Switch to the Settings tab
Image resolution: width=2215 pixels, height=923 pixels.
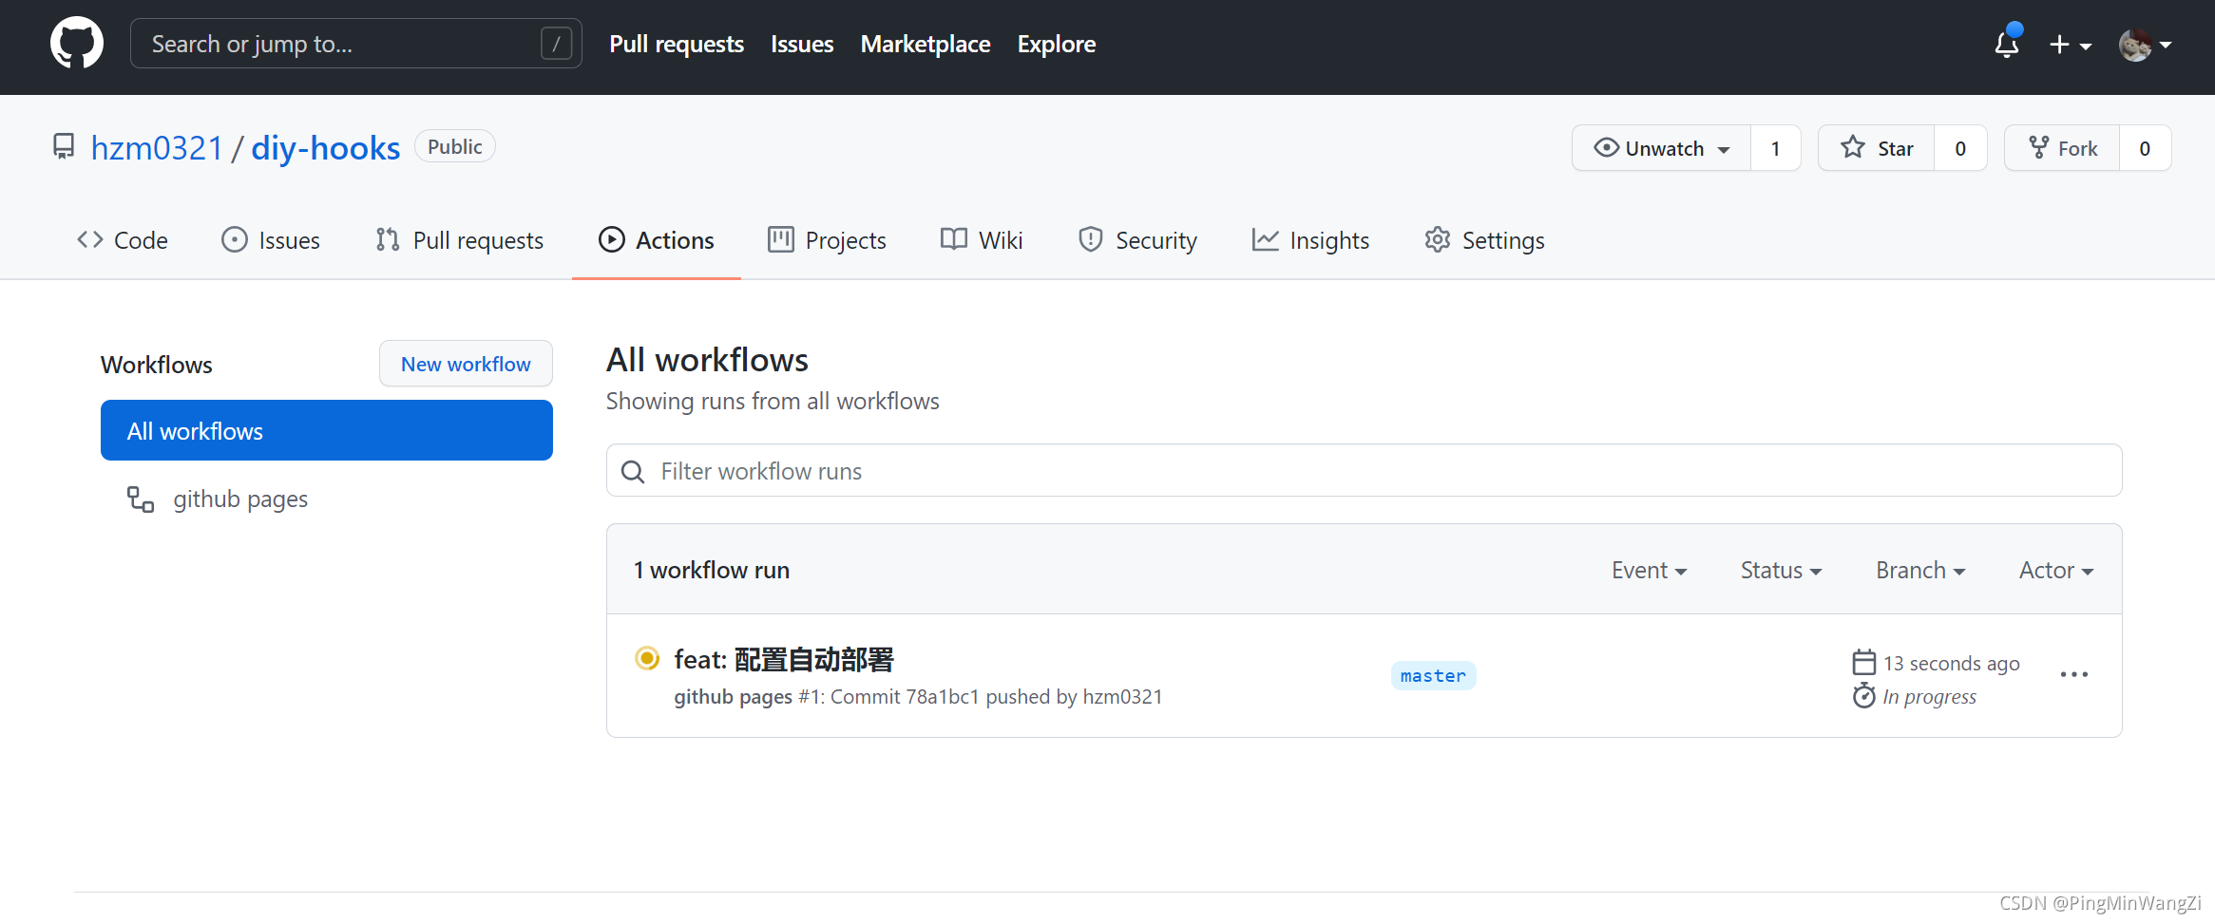1484,240
